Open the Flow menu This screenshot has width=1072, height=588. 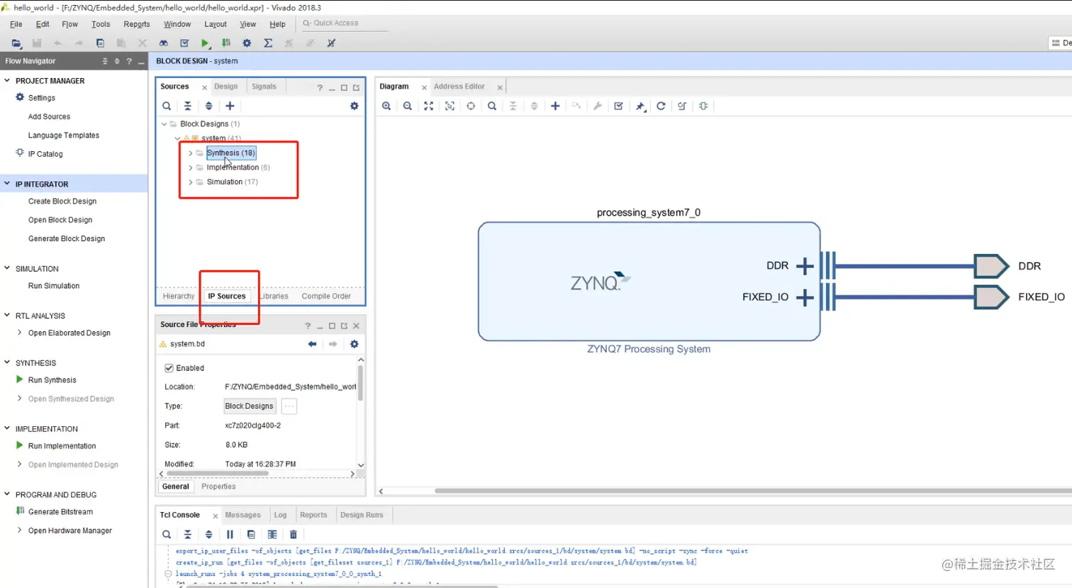tap(69, 24)
